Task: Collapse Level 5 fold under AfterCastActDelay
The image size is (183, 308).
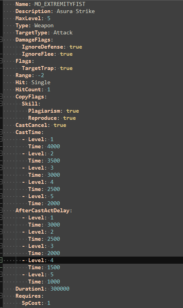Action: 1,274
